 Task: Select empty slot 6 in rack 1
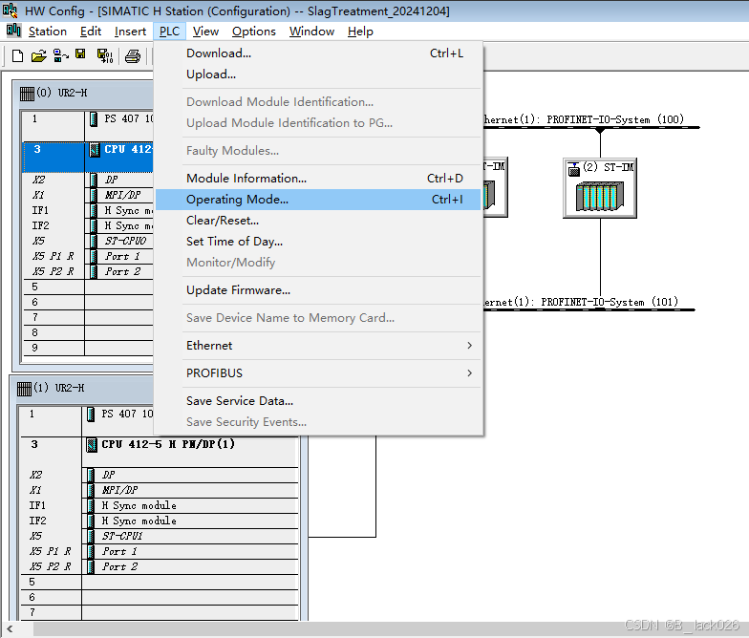coord(159,597)
